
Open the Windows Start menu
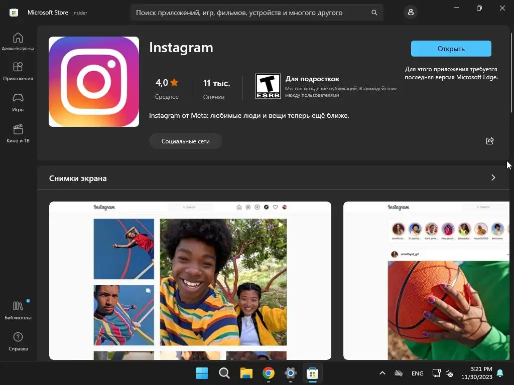202,373
